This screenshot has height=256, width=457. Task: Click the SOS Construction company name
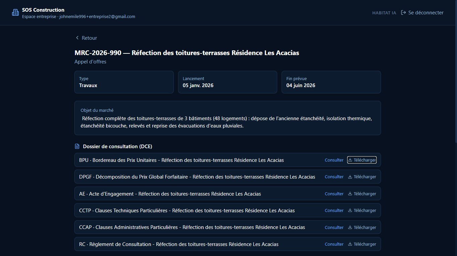(43, 10)
